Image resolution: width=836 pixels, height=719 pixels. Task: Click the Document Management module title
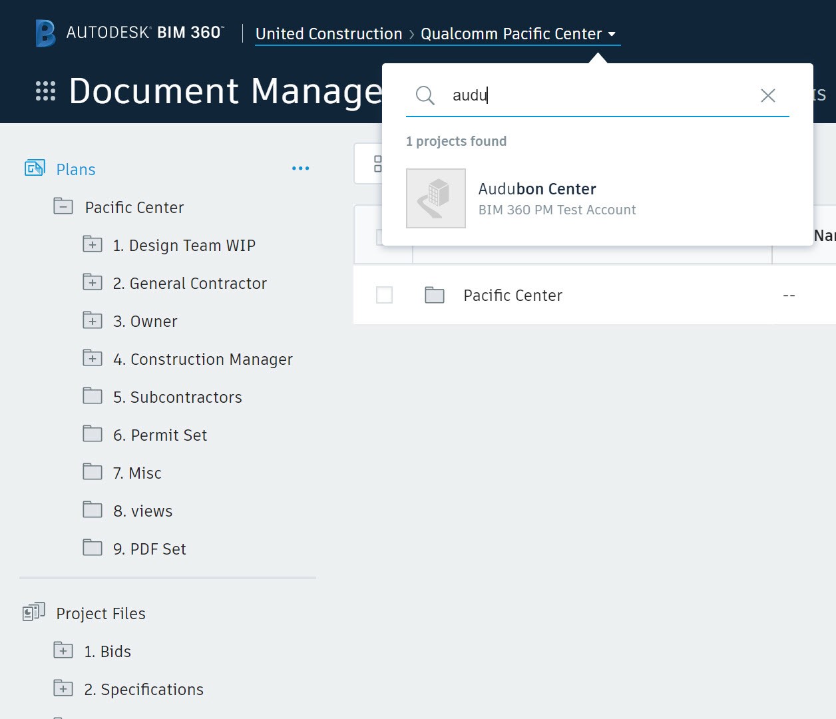tap(226, 91)
